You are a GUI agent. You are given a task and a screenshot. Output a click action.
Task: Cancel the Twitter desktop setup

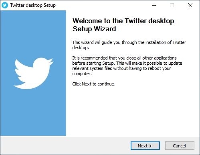[180, 146]
